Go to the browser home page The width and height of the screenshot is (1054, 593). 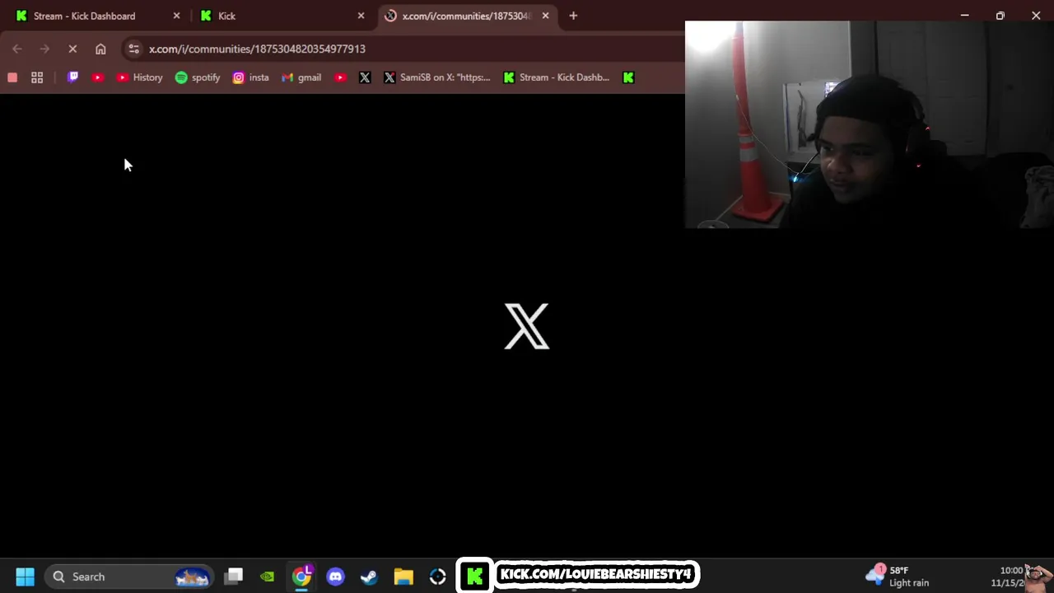100,49
